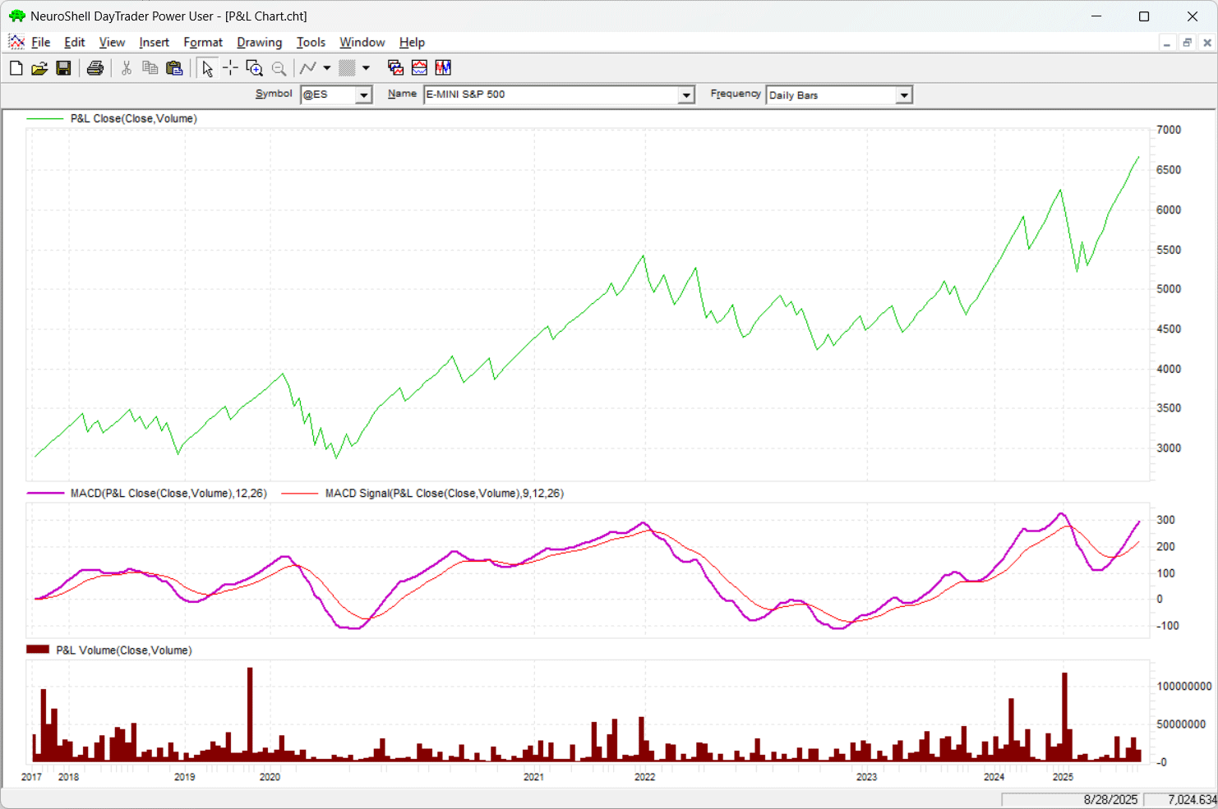Click the gray fill color swatch

[348, 68]
